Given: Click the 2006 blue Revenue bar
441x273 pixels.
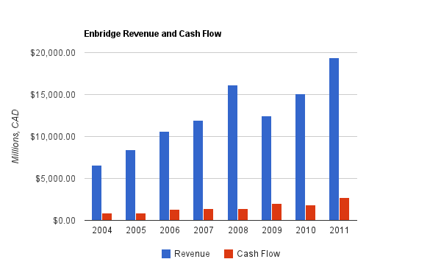Looking at the screenshot, I should pyautogui.click(x=164, y=176).
